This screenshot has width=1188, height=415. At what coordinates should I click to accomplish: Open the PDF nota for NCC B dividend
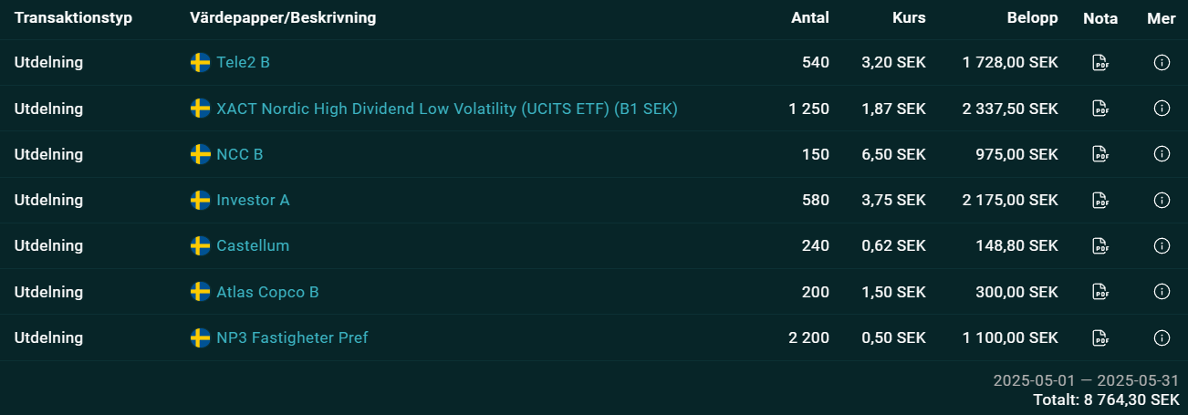pyautogui.click(x=1100, y=154)
